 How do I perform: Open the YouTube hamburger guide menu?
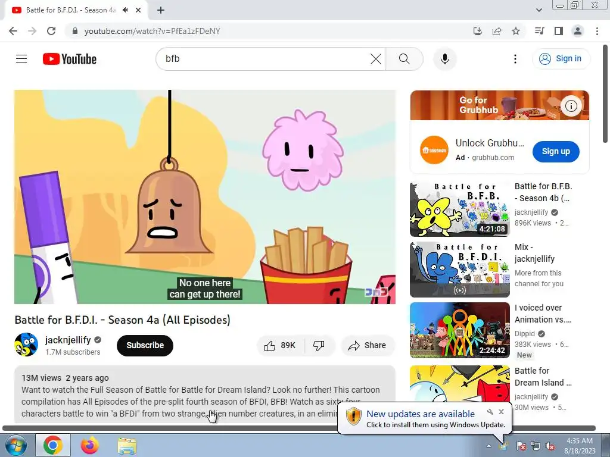tap(21, 59)
